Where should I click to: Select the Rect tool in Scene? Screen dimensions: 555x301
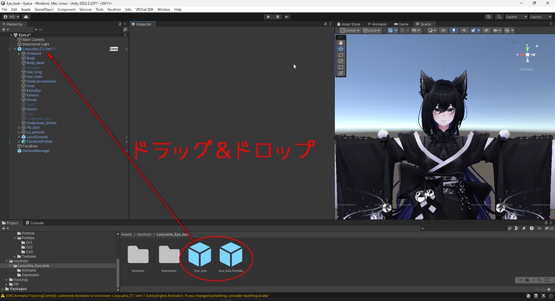[x=340, y=67]
